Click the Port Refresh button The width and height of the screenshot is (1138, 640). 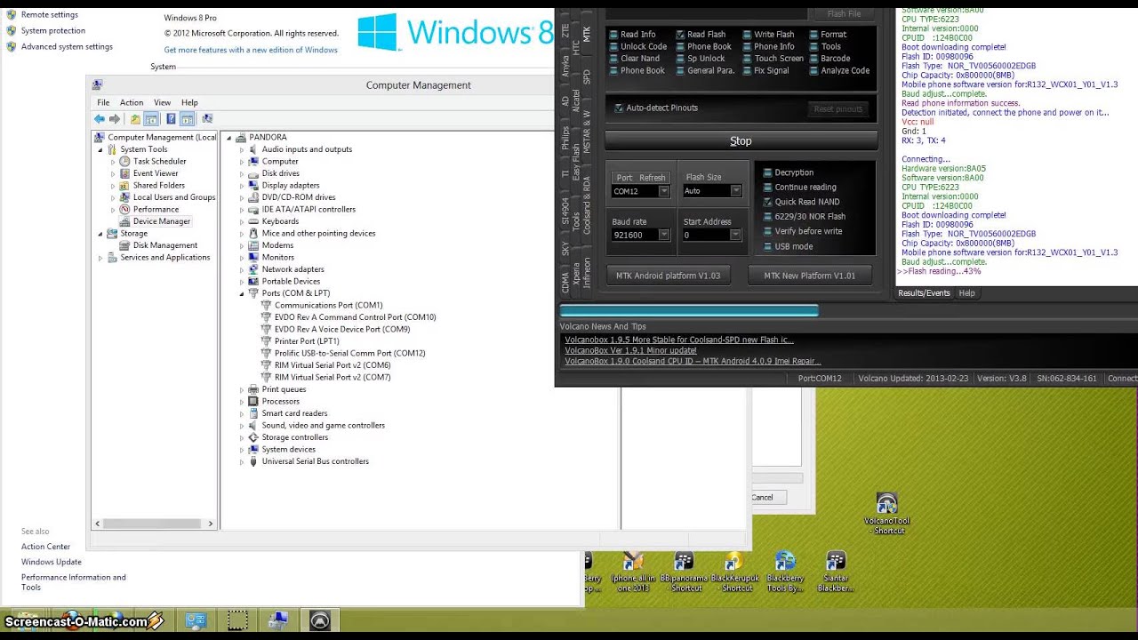click(x=640, y=178)
